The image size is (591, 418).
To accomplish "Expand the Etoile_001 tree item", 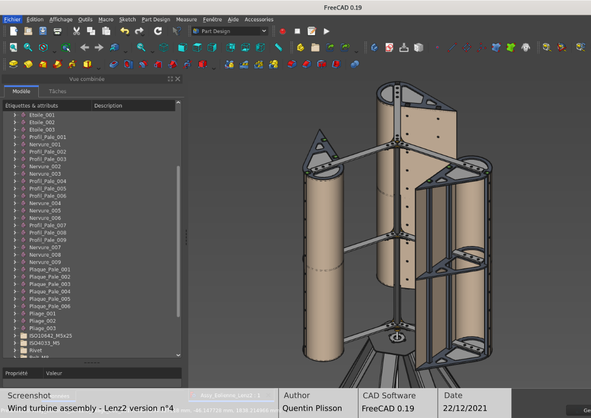I will point(15,115).
